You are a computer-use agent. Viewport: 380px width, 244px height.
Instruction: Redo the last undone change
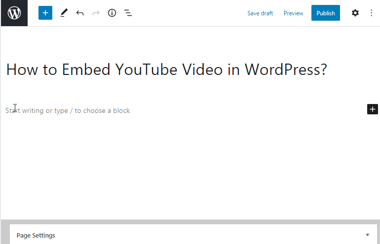pyautogui.click(x=96, y=13)
